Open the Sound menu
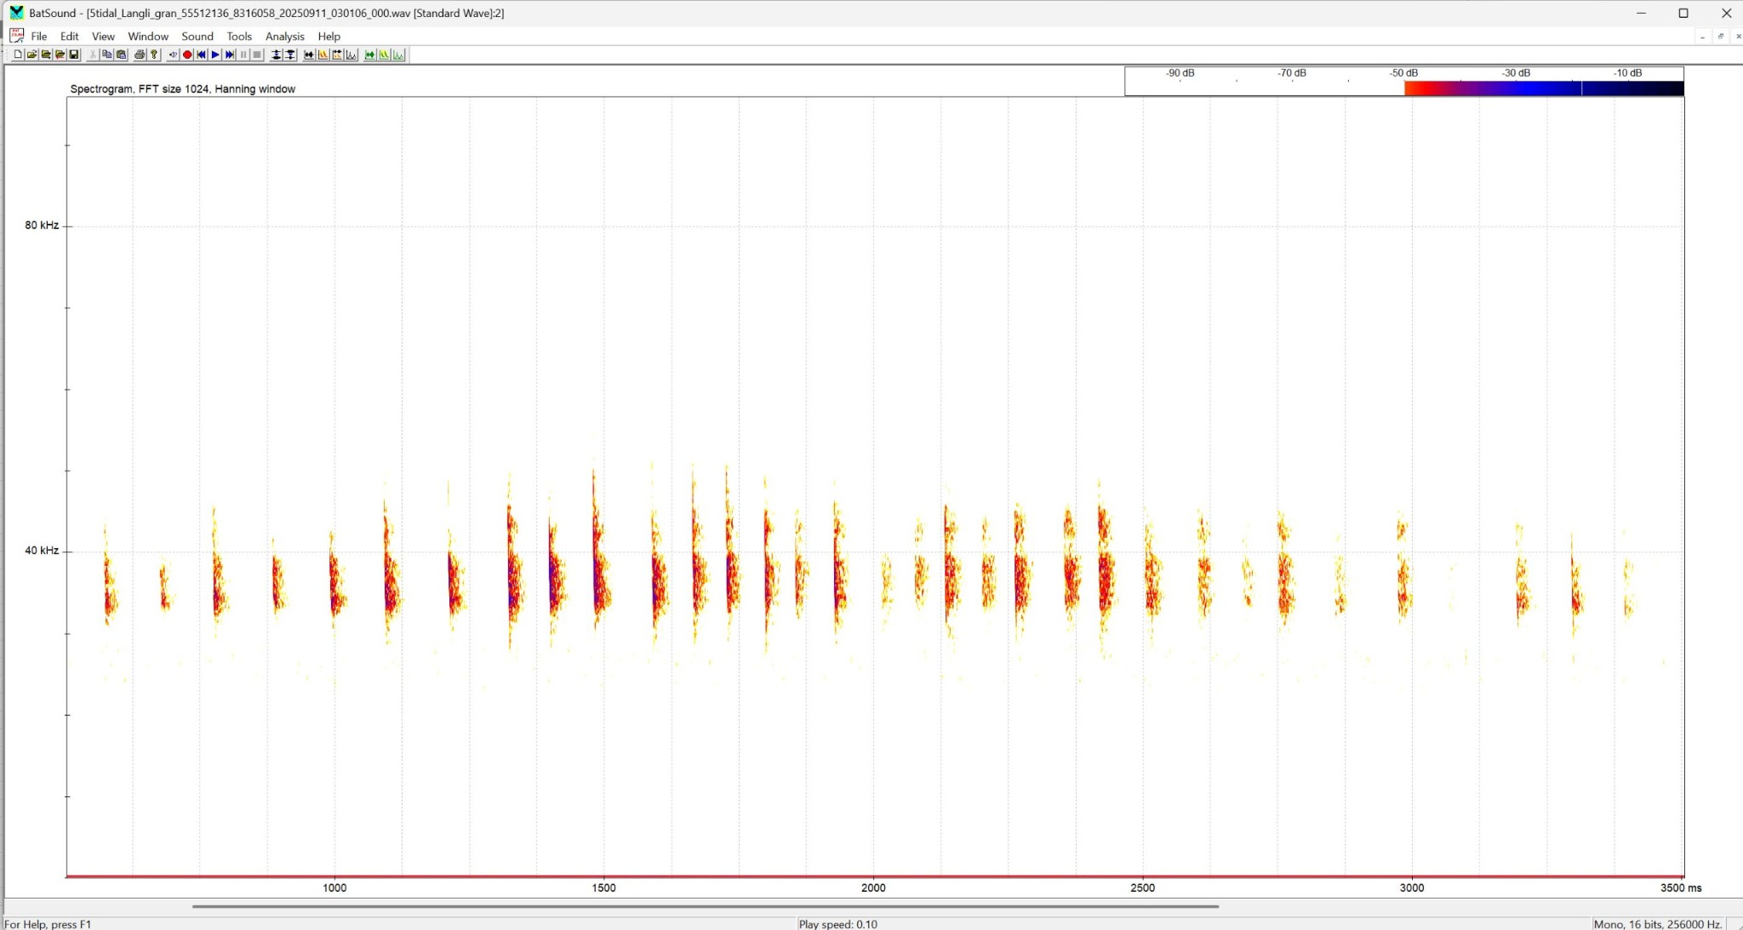1743x930 pixels. point(197,37)
